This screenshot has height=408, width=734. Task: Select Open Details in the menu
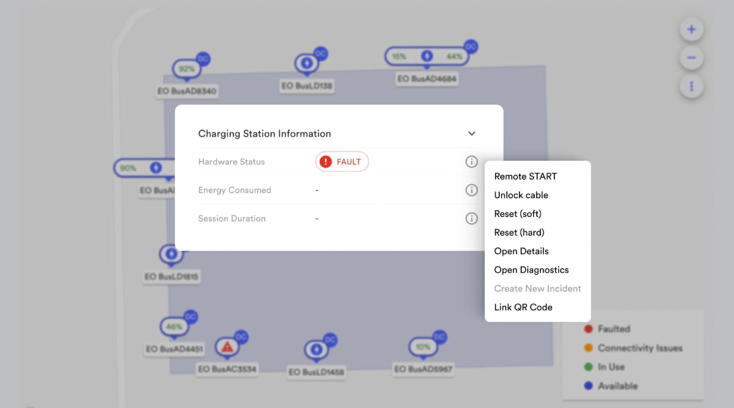tap(521, 251)
